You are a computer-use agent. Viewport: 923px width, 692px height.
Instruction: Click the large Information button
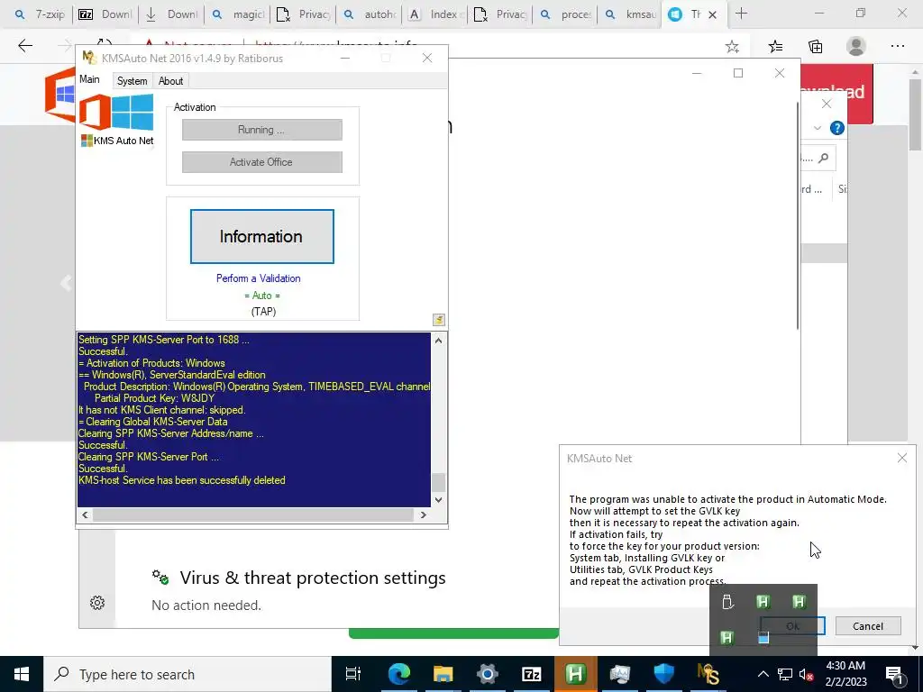tap(262, 237)
